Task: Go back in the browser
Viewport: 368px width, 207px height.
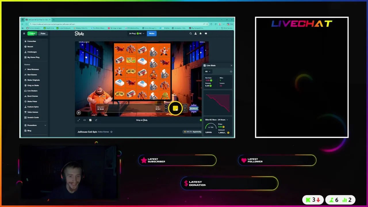Action: [22, 24]
